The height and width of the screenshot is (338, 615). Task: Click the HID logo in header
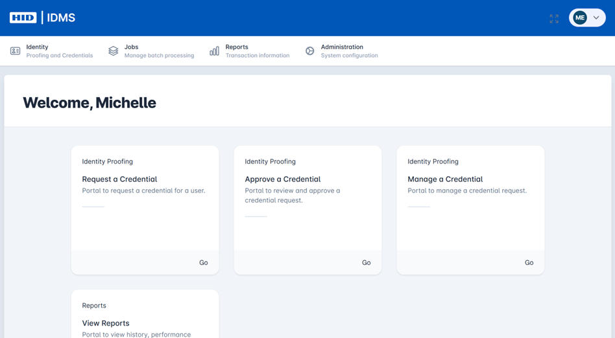point(23,17)
